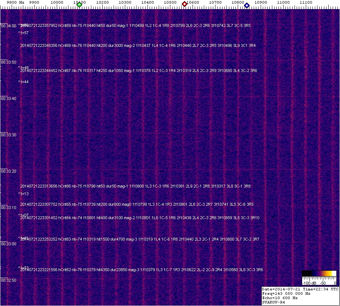Click the 00:32:50 time label
The height and width of the screenshot is (306, 340).
(8, 280)
